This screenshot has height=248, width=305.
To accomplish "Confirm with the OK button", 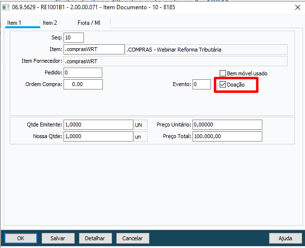I will 21,238.
